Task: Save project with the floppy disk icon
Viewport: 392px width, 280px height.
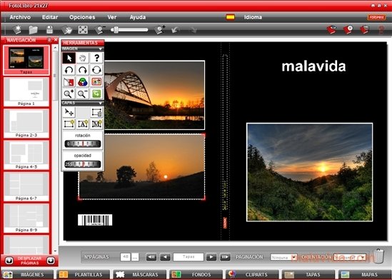Action: pos(49,30)
